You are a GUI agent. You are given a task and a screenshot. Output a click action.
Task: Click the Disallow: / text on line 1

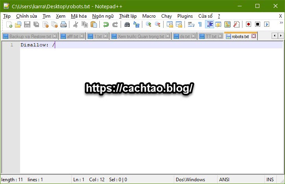pos(37,45)
